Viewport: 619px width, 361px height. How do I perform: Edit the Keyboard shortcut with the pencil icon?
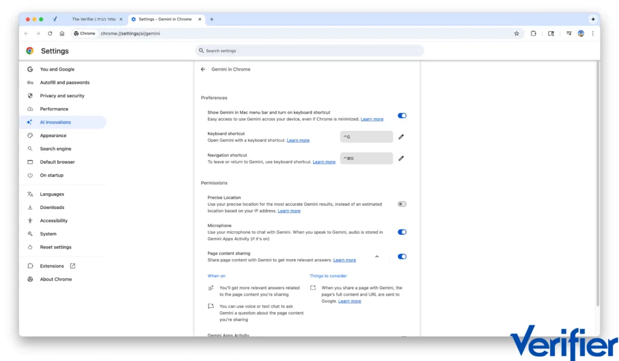tap(401, 137)
